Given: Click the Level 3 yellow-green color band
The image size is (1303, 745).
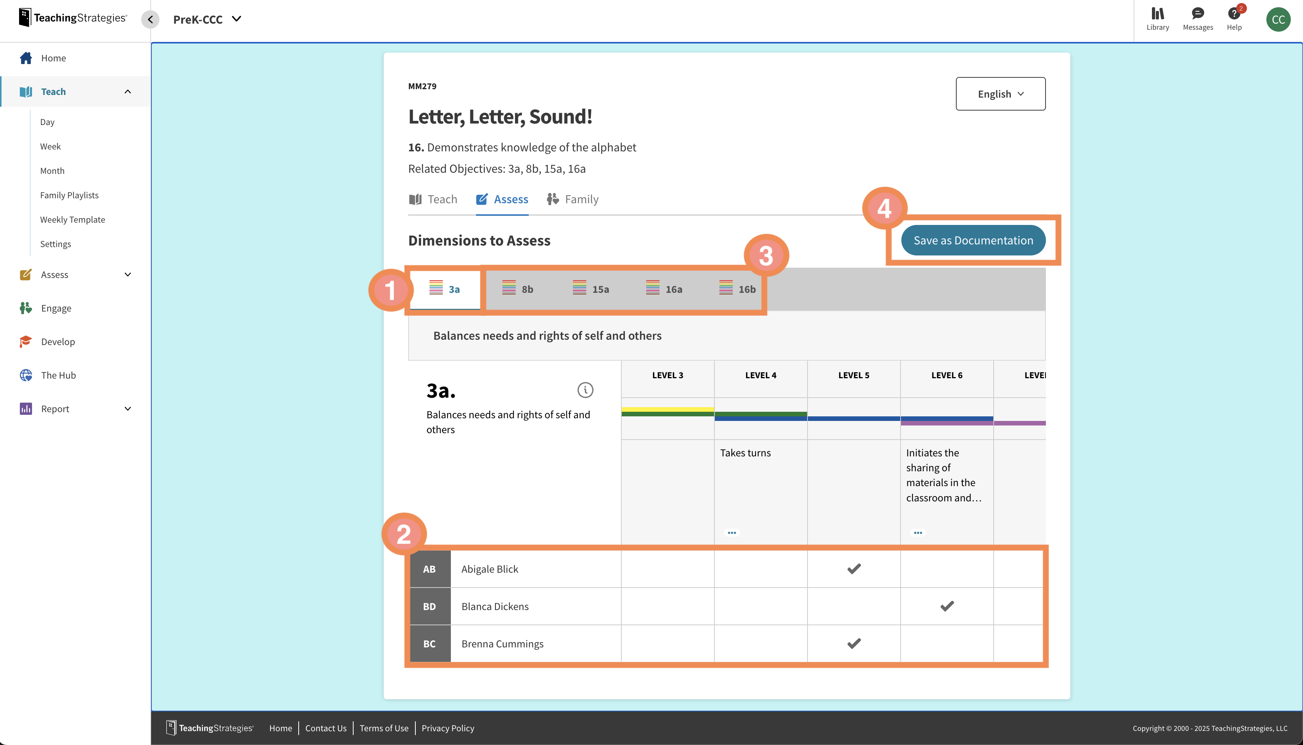Looking at the screenshot, I should tap(668, 411).
